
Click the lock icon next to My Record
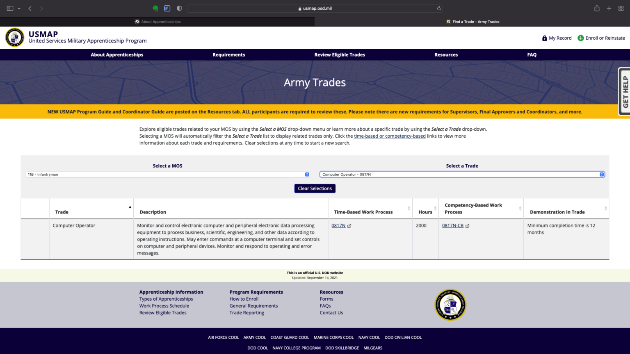coord(544,38)
